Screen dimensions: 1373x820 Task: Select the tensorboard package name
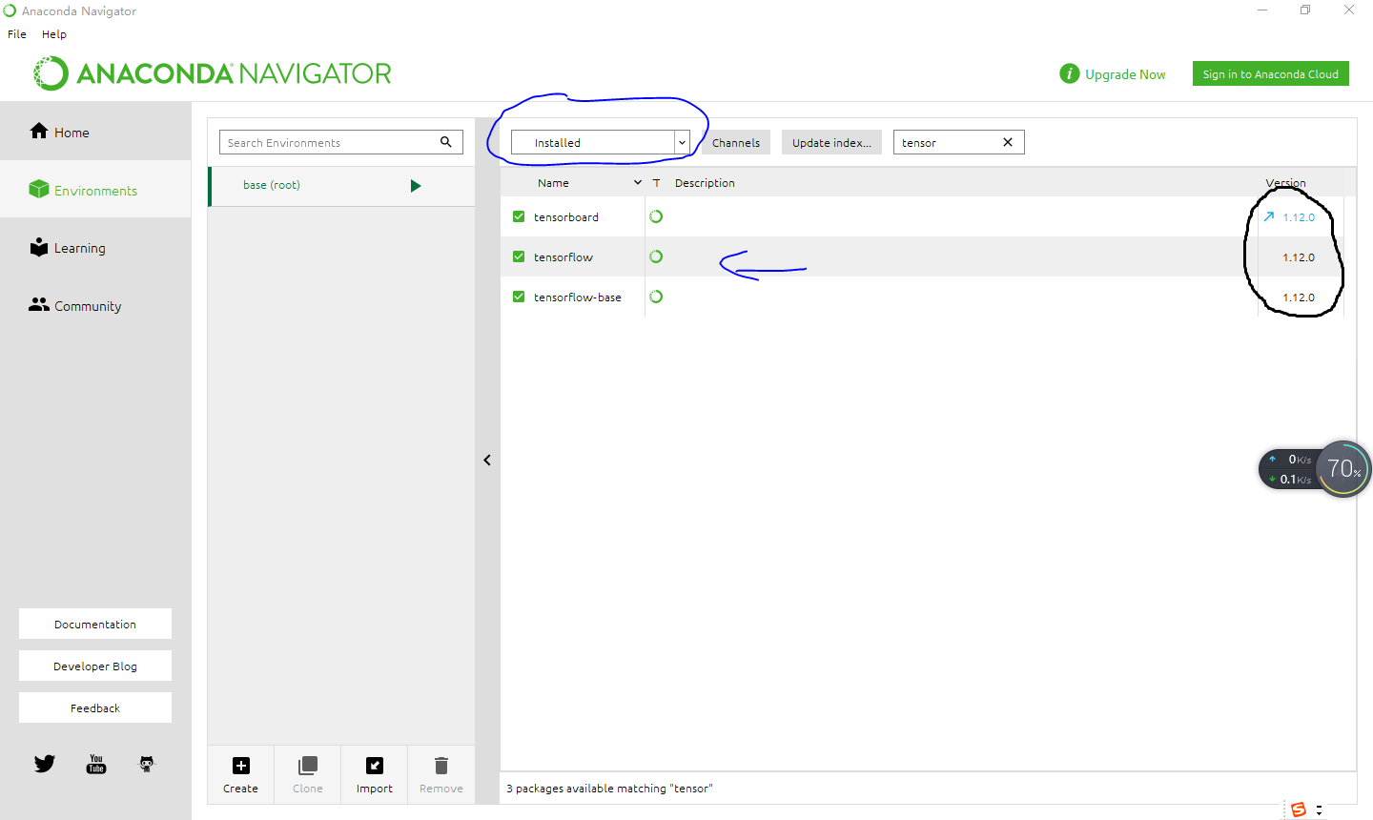566,217
